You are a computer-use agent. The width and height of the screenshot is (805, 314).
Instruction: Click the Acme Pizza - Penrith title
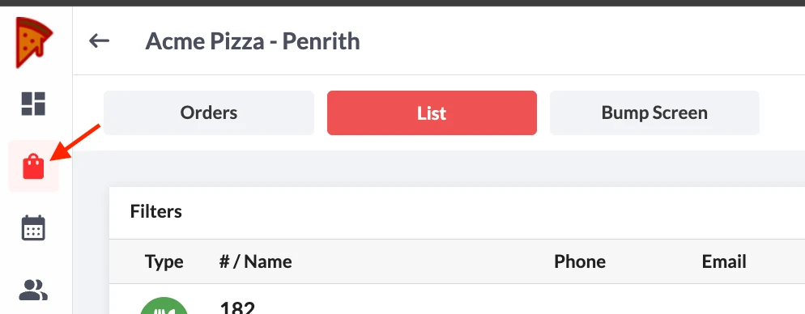click(x=253, y=41)
